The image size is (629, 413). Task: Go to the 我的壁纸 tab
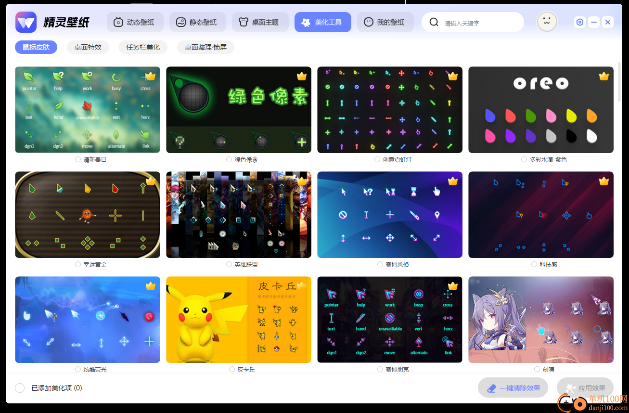click(x=385, y=22)
